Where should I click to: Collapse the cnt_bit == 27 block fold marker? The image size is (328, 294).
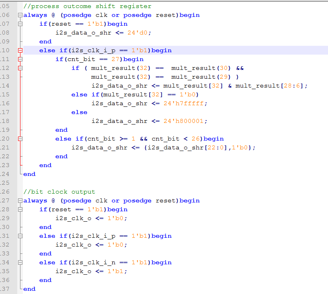pyautogui.click(x=20, y=59)
